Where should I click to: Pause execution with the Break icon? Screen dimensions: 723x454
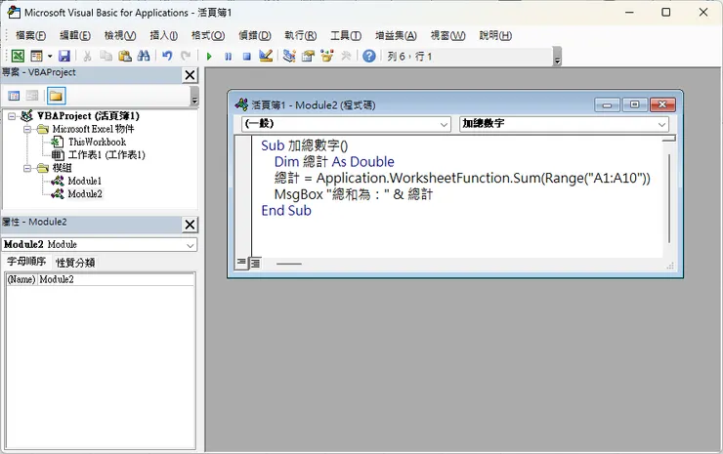[x=228, y=57]
